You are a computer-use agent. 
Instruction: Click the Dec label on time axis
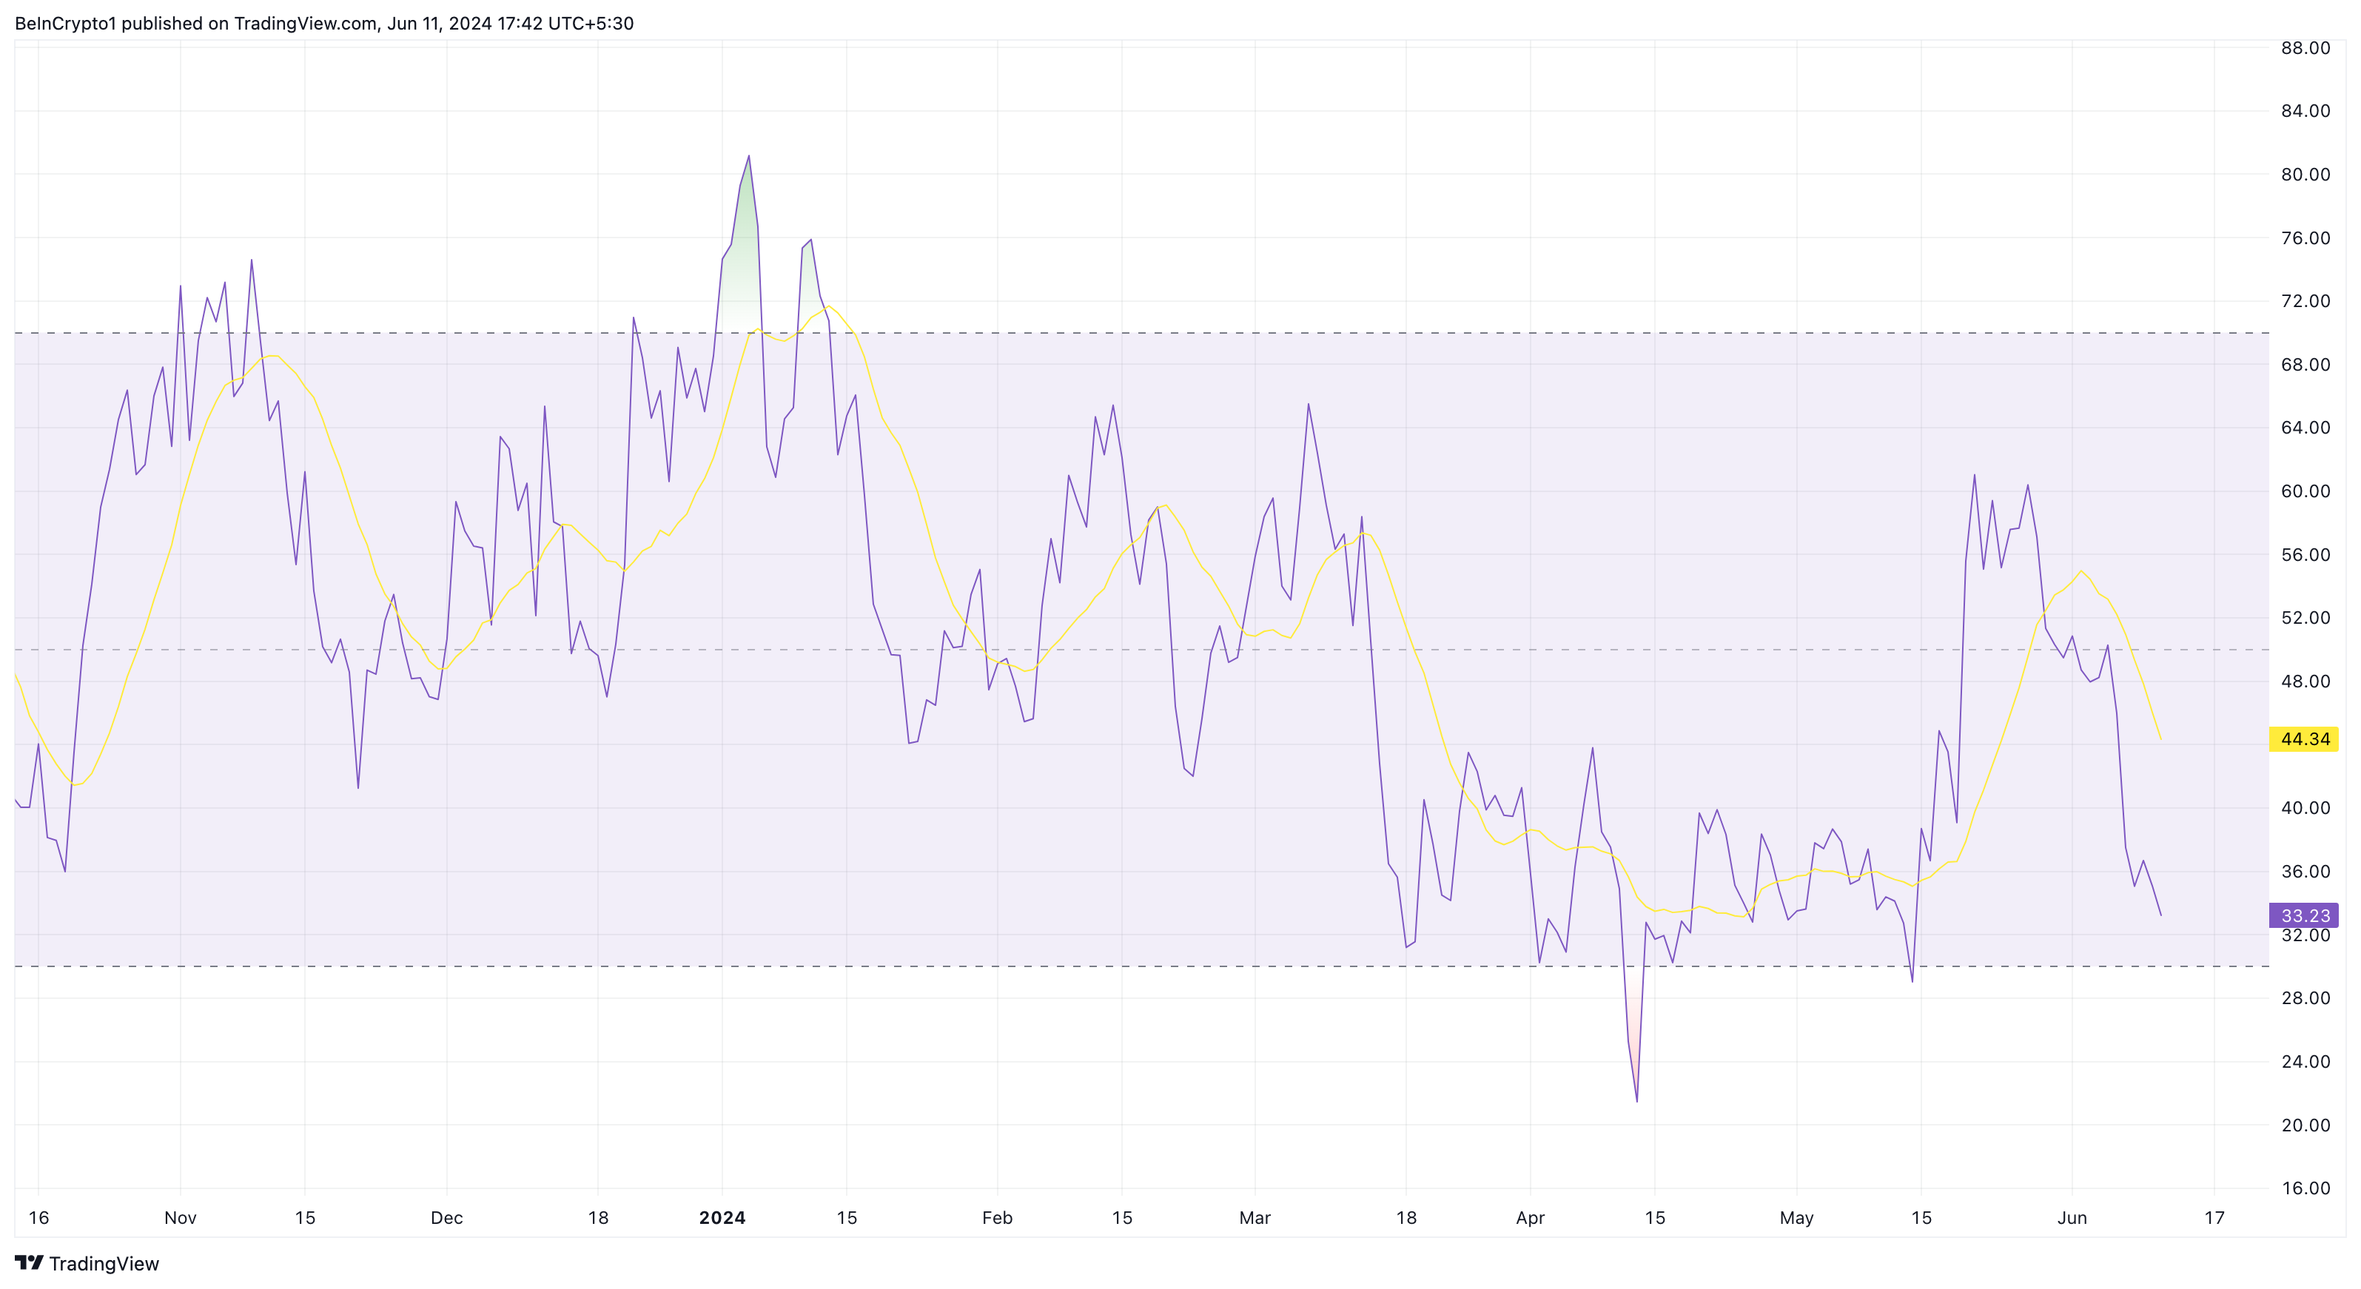[x=446, y=1217]
